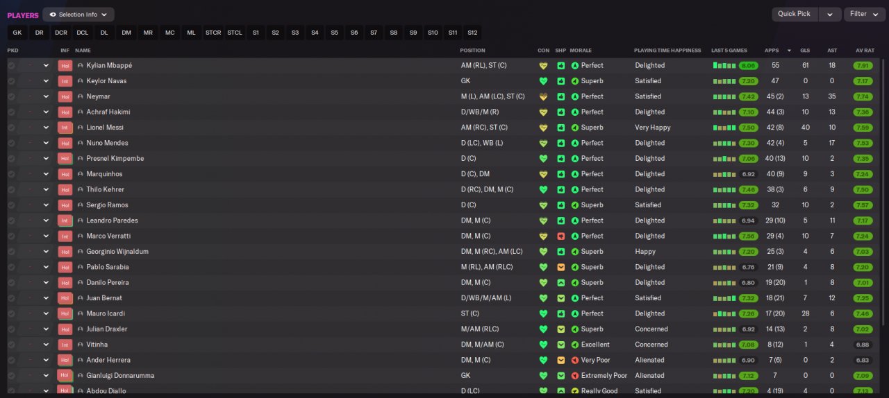Click Mauro Icardi's last five games bars
This screenshot has height=398, width=889.
click(724, 314)
